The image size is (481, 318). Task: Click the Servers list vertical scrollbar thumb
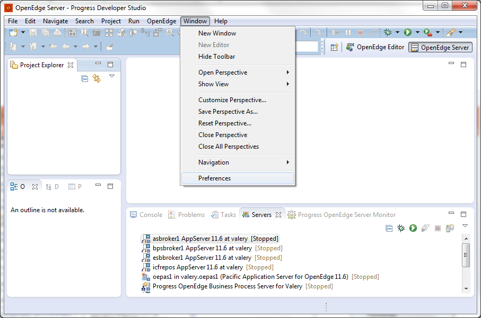click(x=466, y=255)
